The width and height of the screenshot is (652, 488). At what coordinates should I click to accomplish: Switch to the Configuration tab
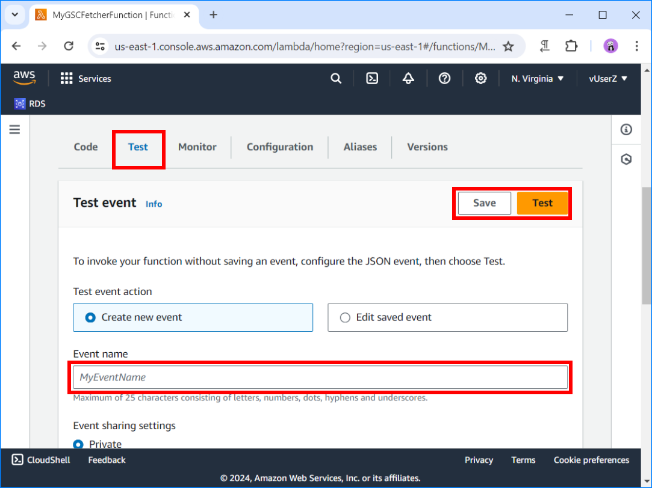click(279, 147)
